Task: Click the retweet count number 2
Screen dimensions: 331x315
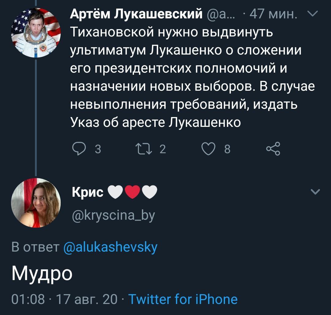Action: [x=163, y=149]
